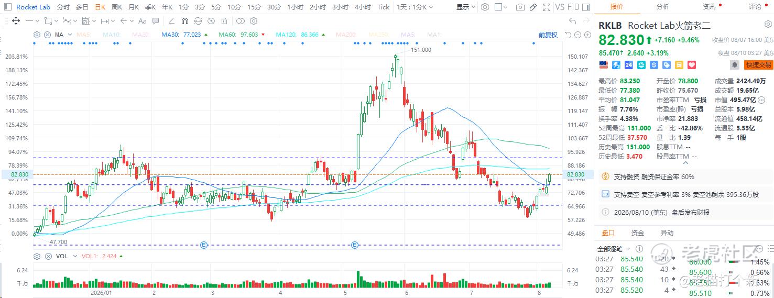Switch to 分时 intraday view

pos(63,7)
